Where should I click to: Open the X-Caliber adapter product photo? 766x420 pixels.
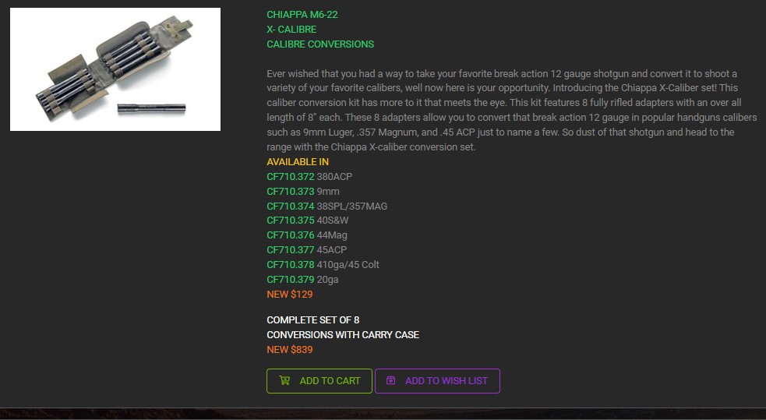coord(115,69)
